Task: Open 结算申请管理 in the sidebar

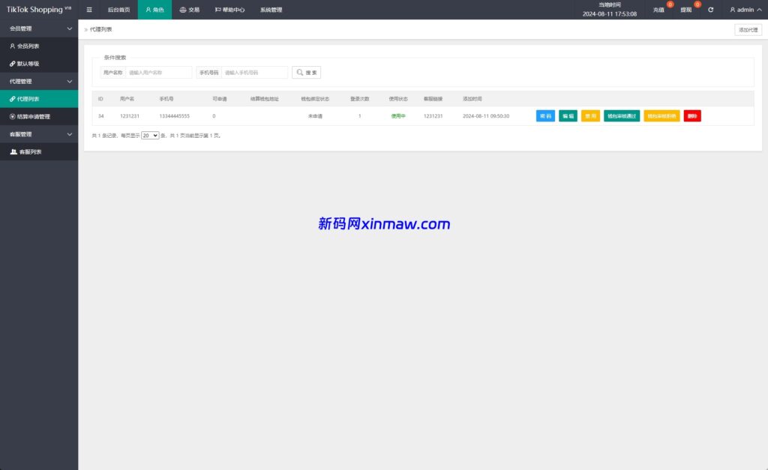Action: tap(37, 116)
